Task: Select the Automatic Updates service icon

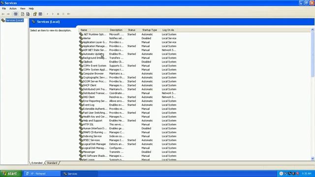Action: pos(81,54)
